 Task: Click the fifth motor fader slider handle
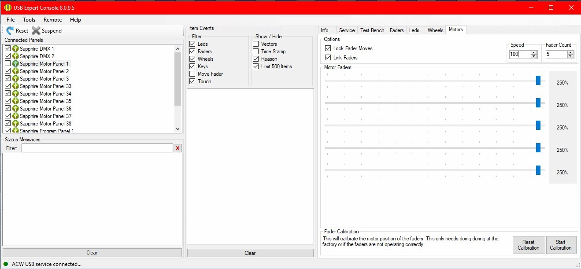[538, 170]
